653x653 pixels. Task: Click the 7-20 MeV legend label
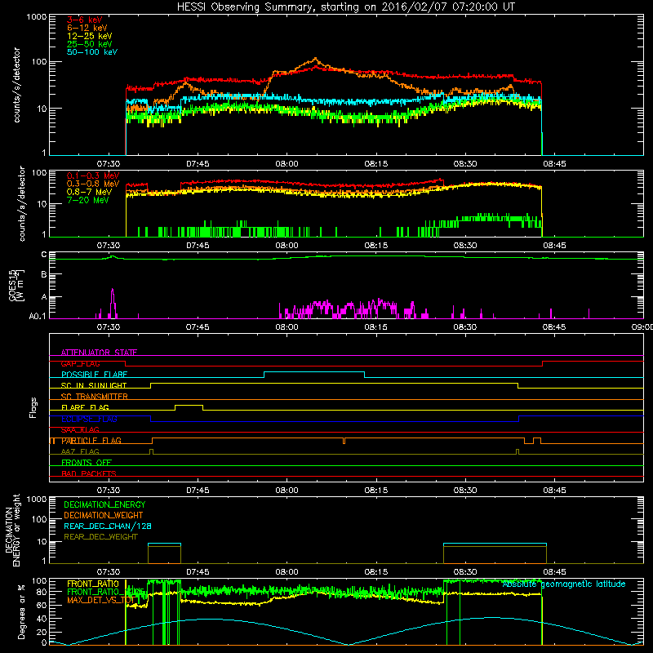[88, 200]
